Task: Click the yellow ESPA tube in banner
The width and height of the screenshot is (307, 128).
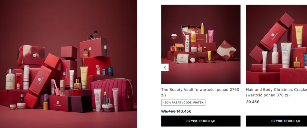Action: 84,78
